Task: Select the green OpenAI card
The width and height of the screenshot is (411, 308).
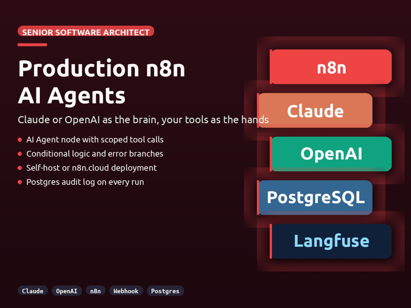Action: (x=331, y=154)
